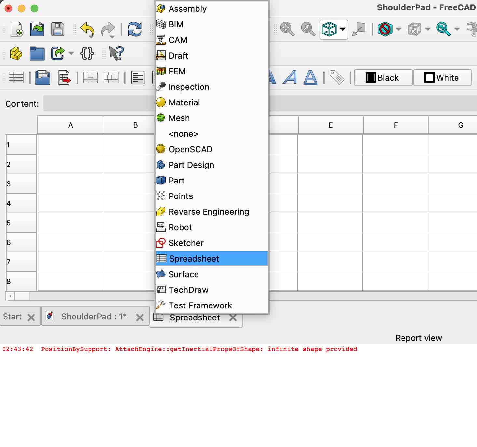This screenshot has width=477, height=447.
Task: Set the Black foreground color button
Action: pyautogui.click(x=383, y=77)
